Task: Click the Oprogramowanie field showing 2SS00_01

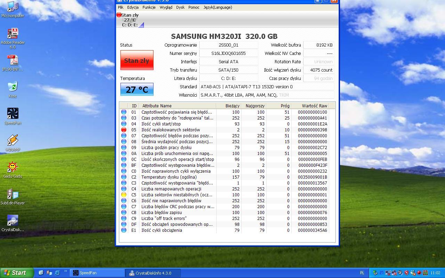Action: (229, 45)
